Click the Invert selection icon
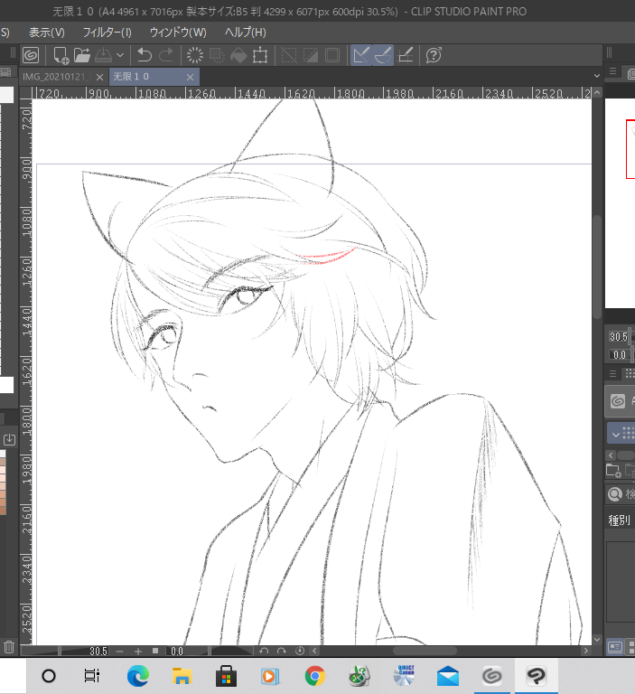This screenshot has width=635, height=694. point(311,55)
